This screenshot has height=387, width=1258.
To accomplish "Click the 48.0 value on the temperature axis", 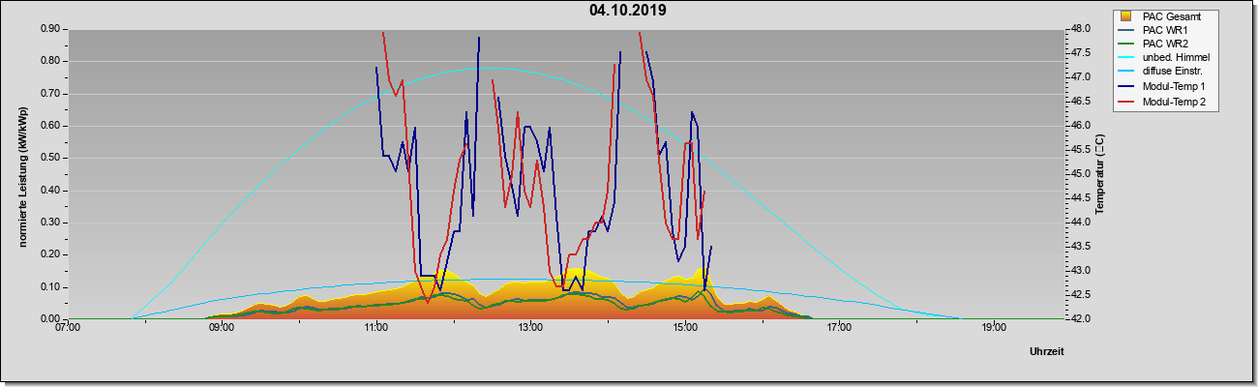I will (x=1081, y=29).
